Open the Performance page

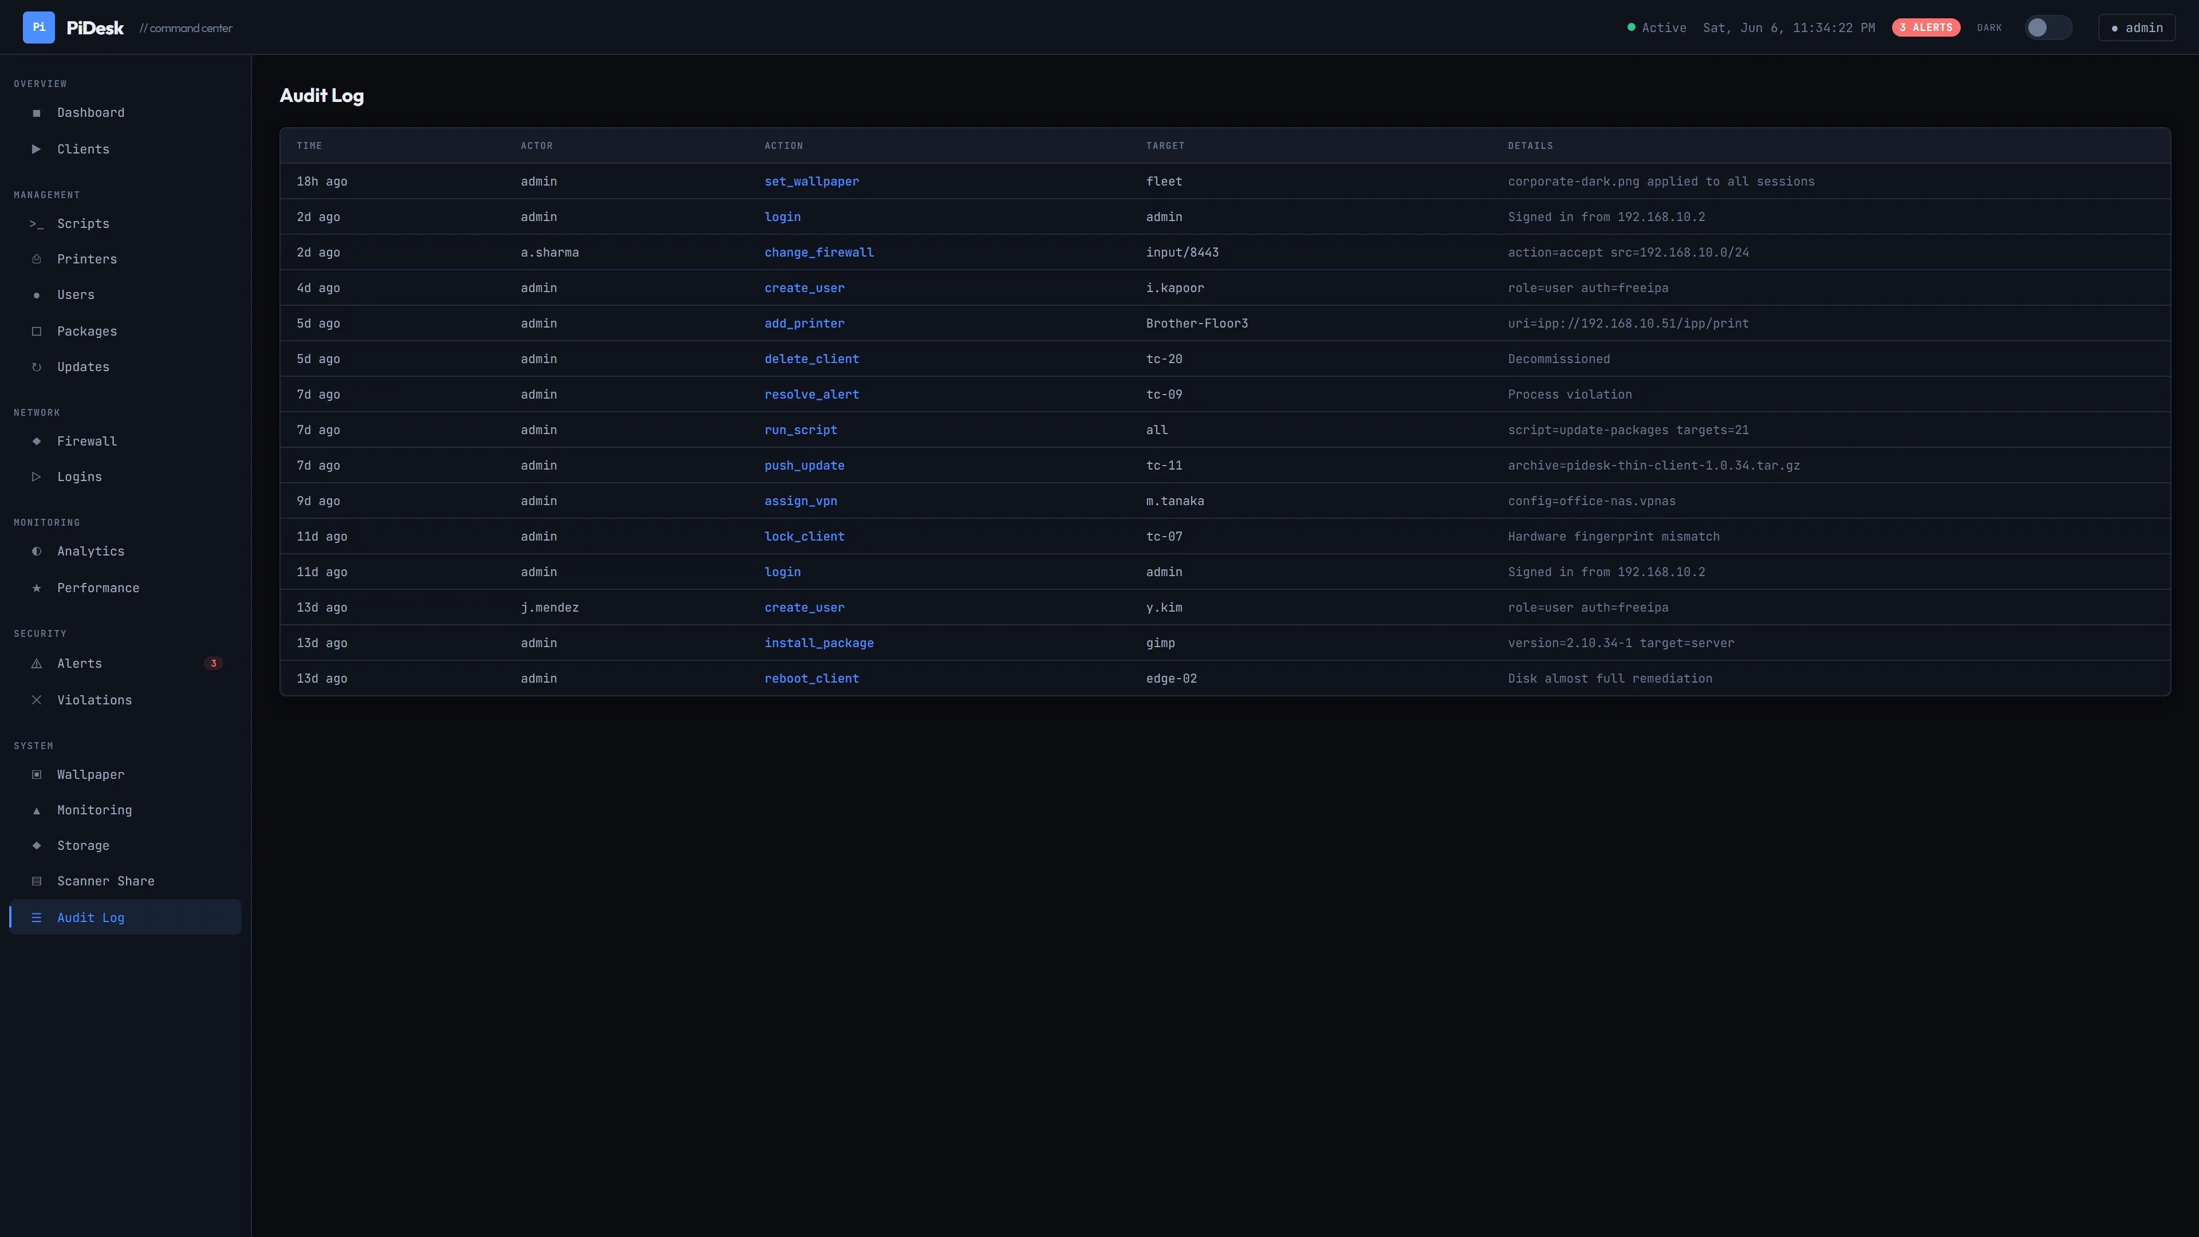125,588
